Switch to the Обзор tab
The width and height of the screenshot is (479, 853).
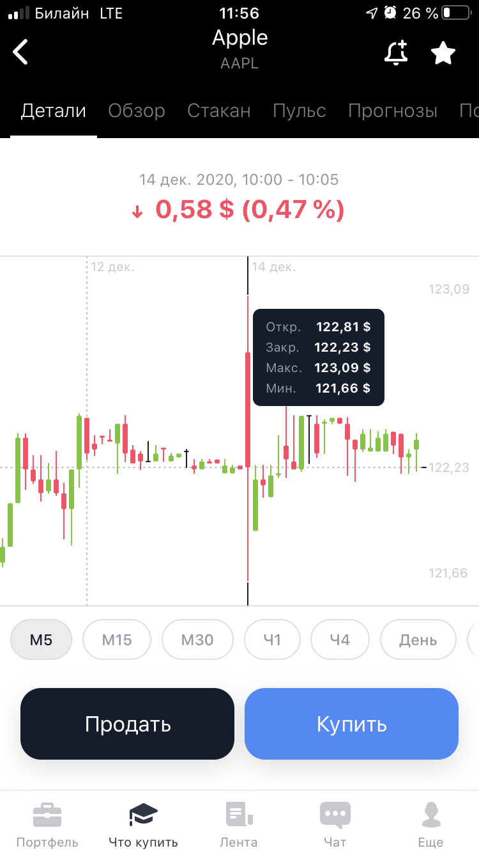[137, 111]
